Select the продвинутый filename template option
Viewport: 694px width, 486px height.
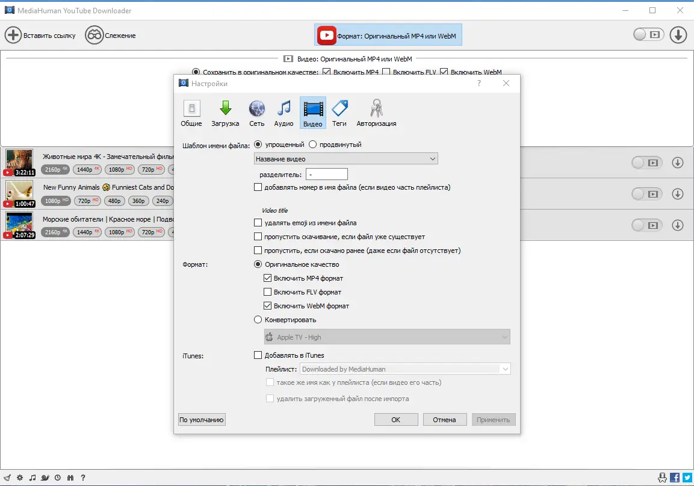tap(313, 144)
